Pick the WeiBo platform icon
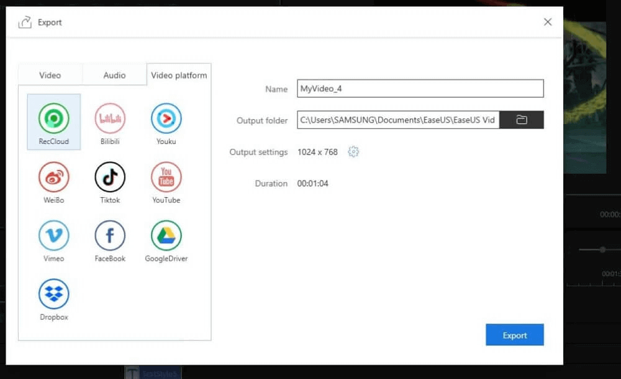 point(54,177)
